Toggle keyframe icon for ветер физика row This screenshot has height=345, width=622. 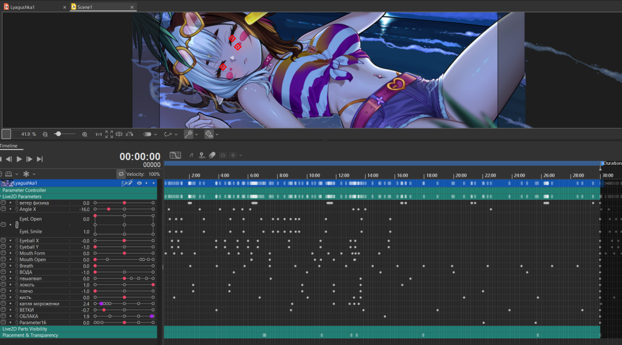pyautogui.click(x=3, y=203)
